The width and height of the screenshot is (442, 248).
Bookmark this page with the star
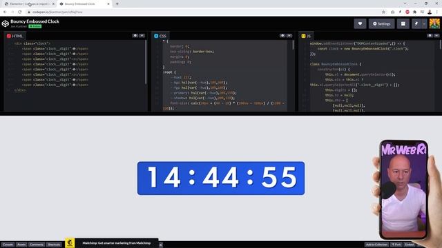pyautogui.click(x=383, y=12)
